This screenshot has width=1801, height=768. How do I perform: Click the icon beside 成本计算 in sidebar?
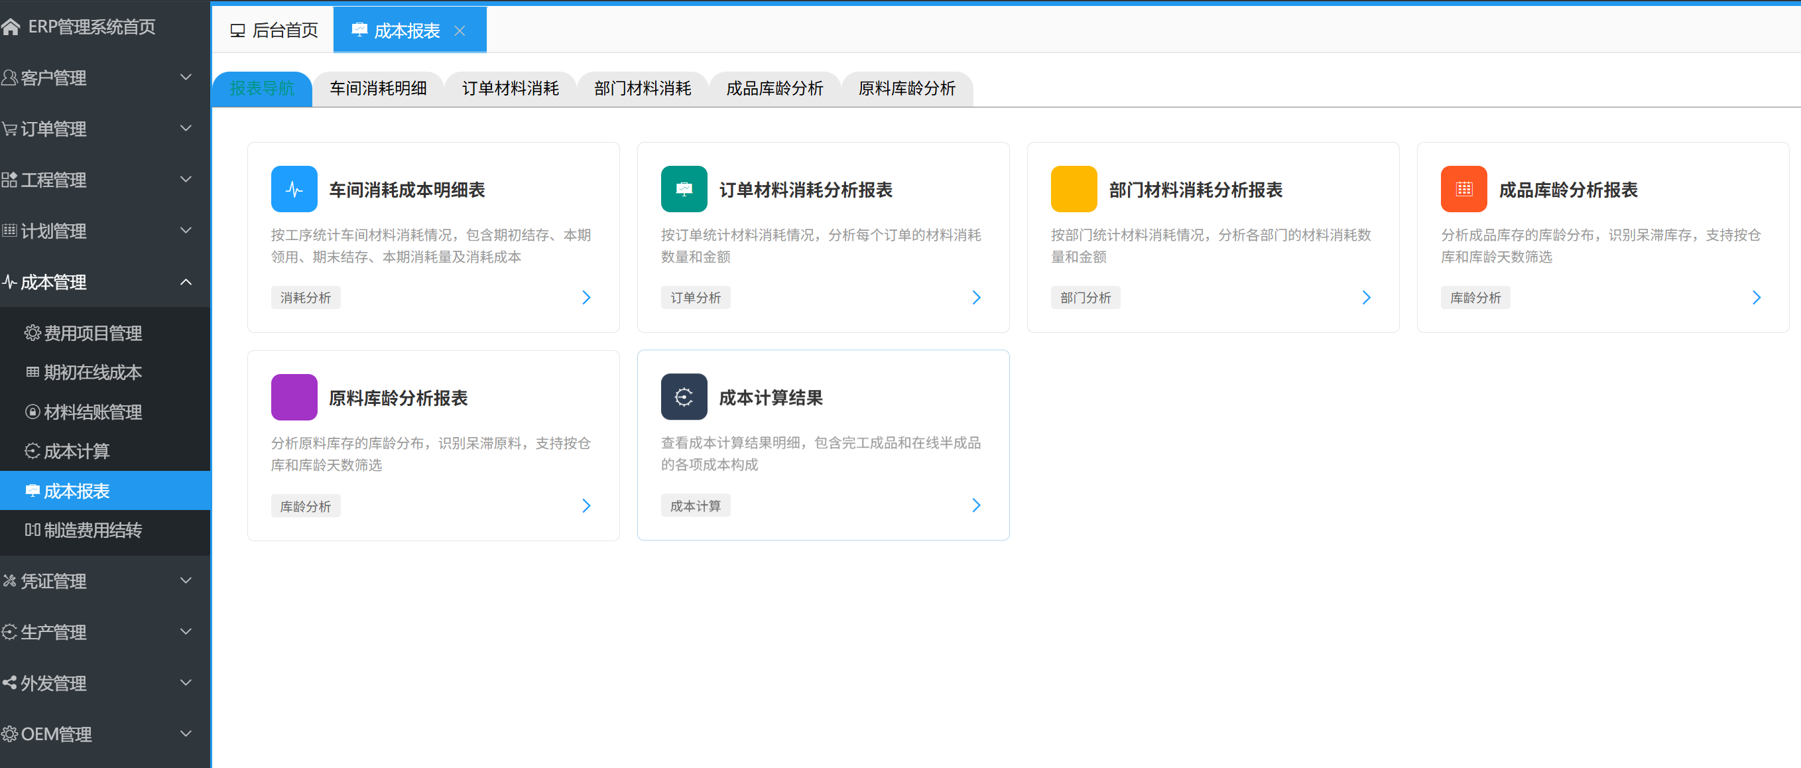click(32, 451)
